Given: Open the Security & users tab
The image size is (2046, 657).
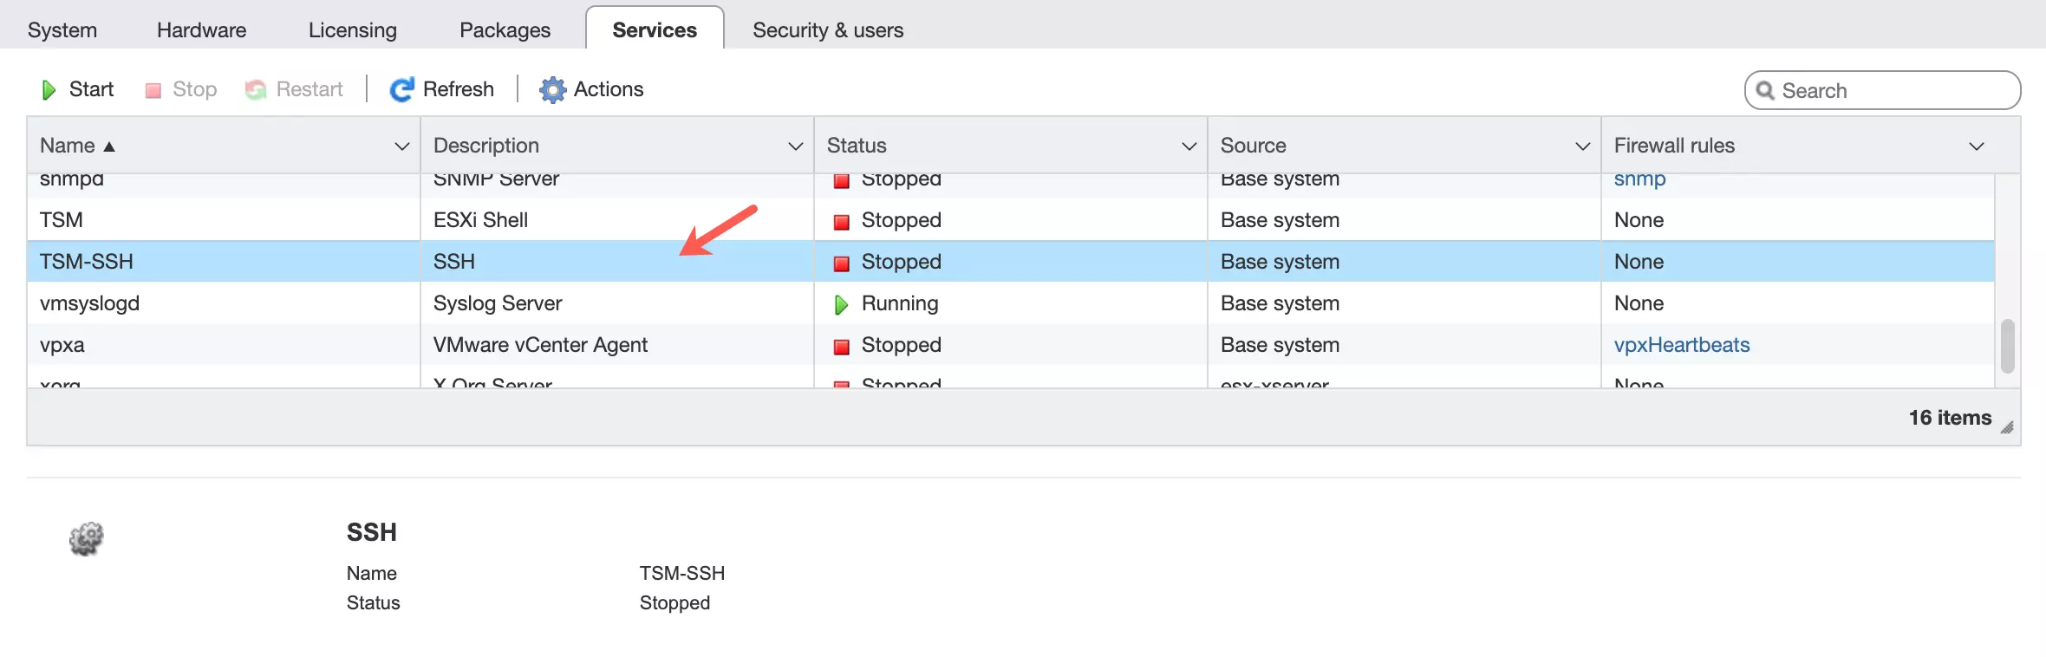Looking at the screenshot, I should (827, 30).
